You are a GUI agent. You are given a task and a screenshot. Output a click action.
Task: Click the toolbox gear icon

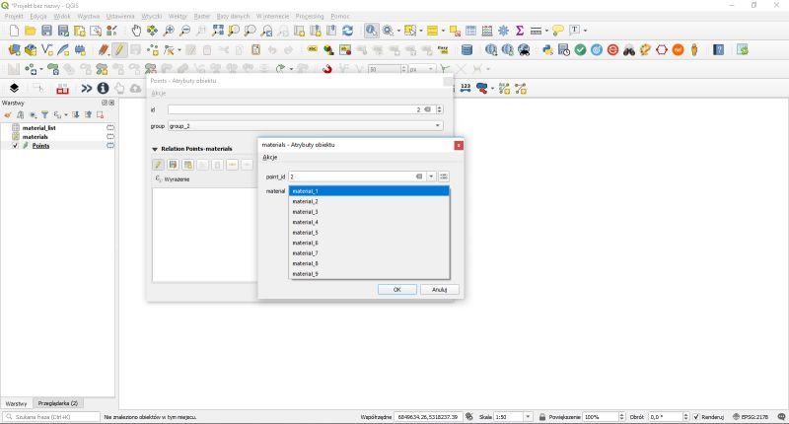point(503,31)
